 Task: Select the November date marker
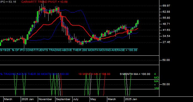[x=45, y=99]
